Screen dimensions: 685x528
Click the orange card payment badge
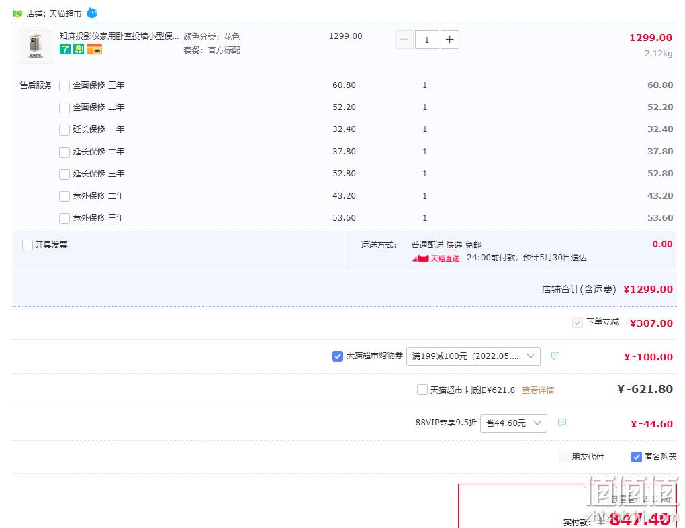point(95,49)
